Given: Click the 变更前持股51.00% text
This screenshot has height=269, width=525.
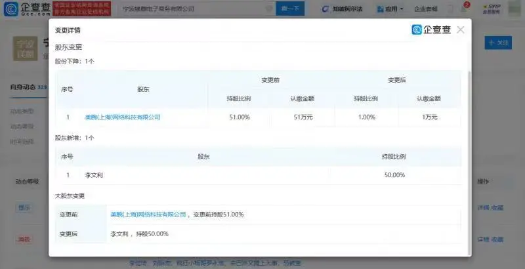Looking at the screenshot, I should (x=219, y=215).
